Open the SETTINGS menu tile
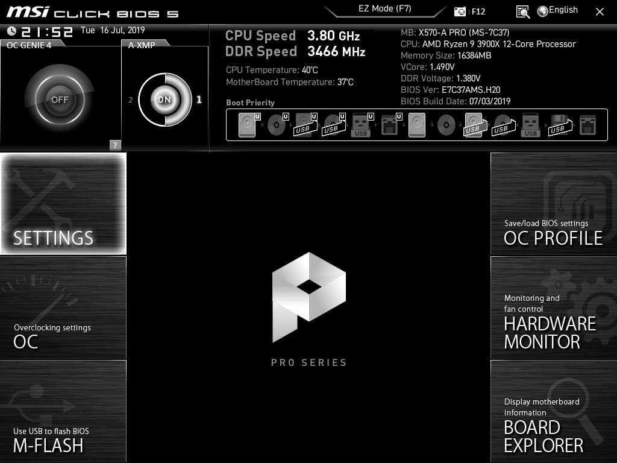617x463 pixels. coord(63,204)
